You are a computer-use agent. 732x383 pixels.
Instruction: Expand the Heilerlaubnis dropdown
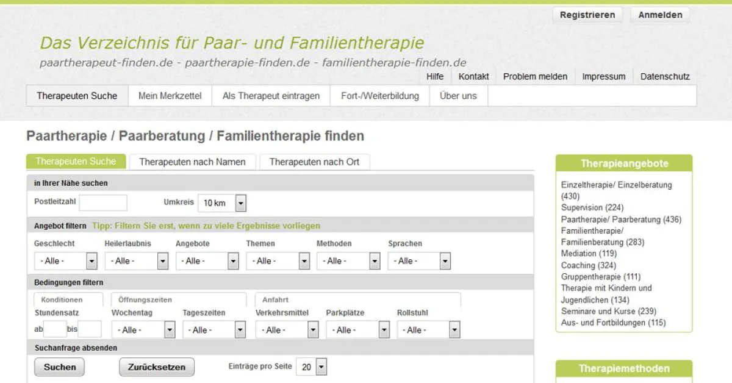pyautogui.click(x=137, y=260)
